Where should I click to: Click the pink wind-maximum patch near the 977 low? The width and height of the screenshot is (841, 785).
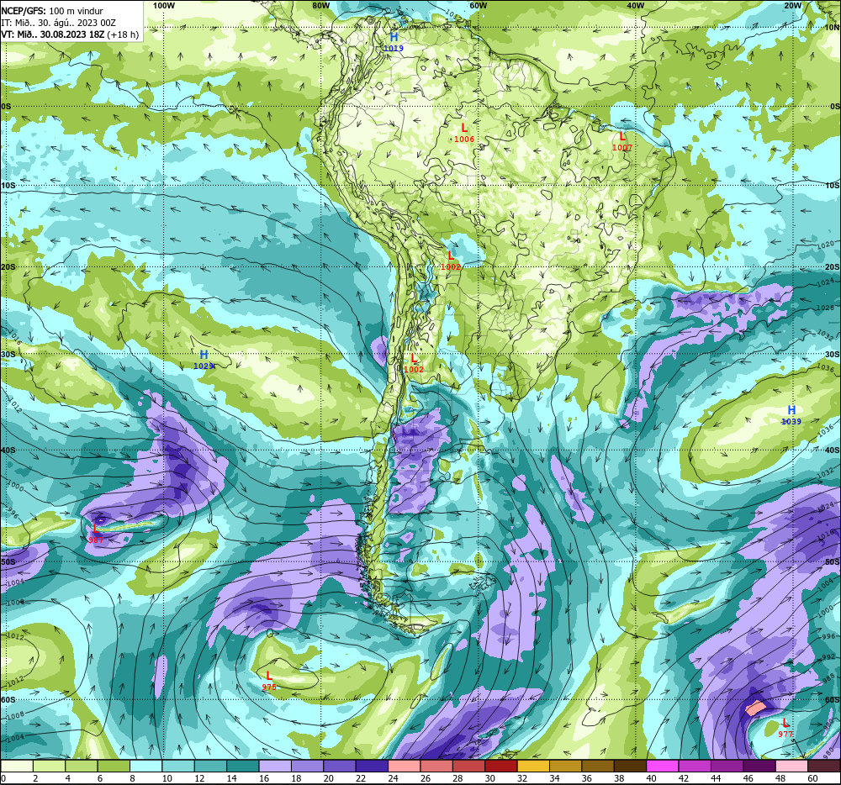(x=756, y=709)
